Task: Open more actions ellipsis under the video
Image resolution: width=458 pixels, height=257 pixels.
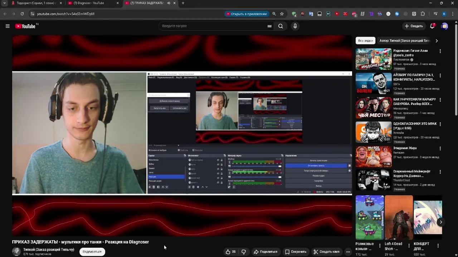Action: (x=348, y=252)
